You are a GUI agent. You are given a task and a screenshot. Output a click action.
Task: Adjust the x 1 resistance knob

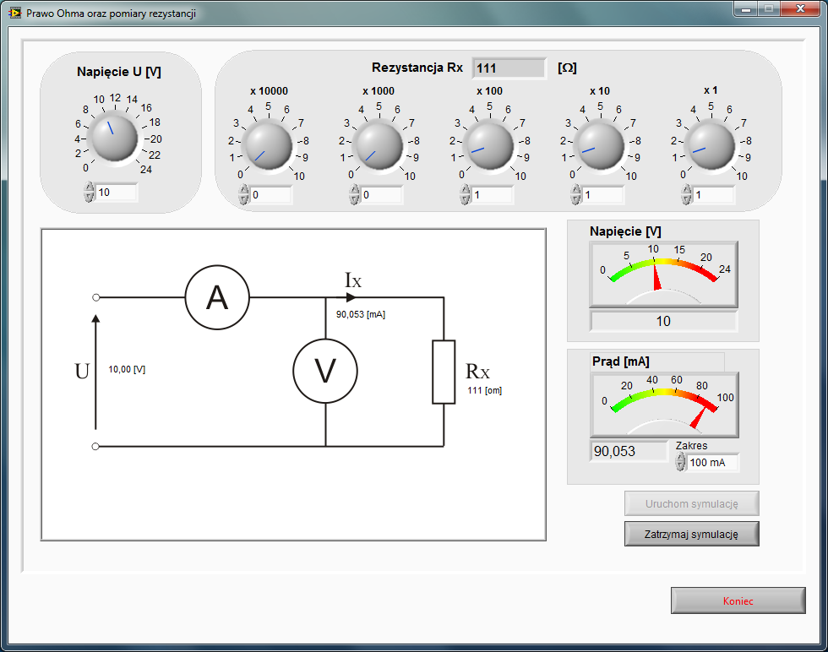click(x=711, y=146)
